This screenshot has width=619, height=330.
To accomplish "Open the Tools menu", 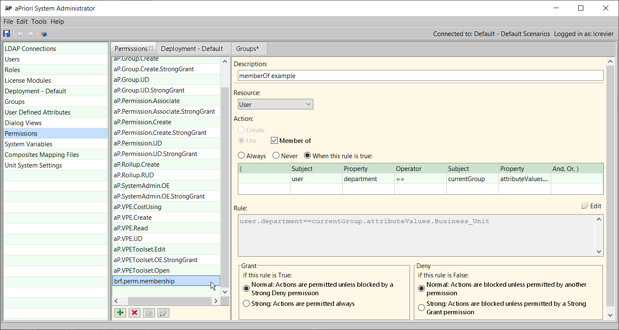I will 39,22.
